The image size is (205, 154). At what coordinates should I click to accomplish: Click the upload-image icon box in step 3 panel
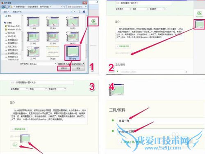point(15,145)
